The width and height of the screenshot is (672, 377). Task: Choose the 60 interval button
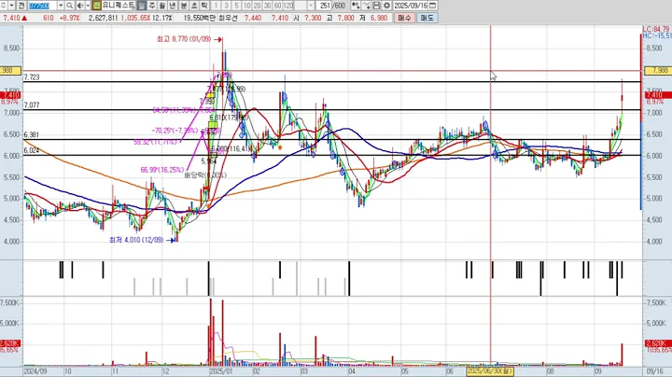278,6
